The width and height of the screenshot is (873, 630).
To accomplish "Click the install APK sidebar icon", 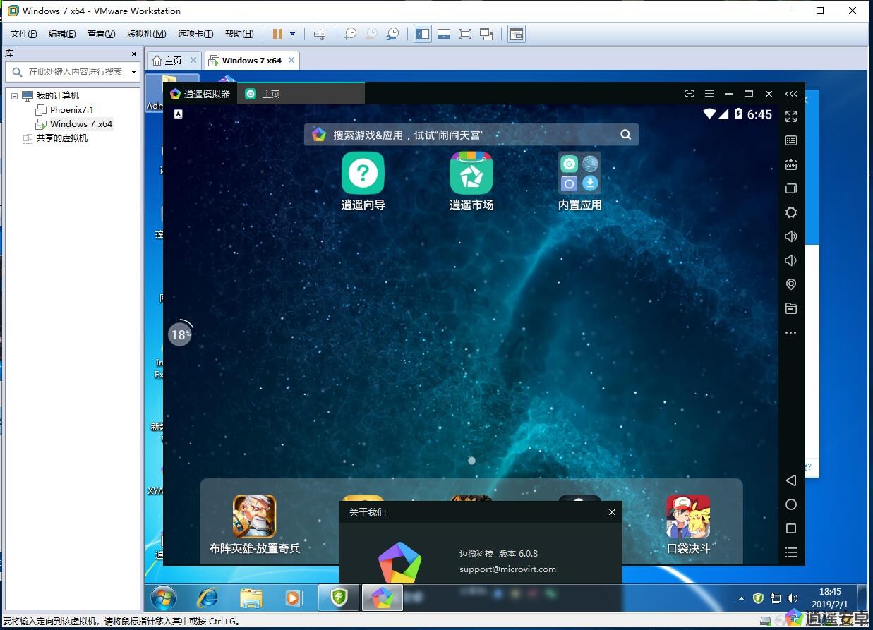I will (791, 164).
